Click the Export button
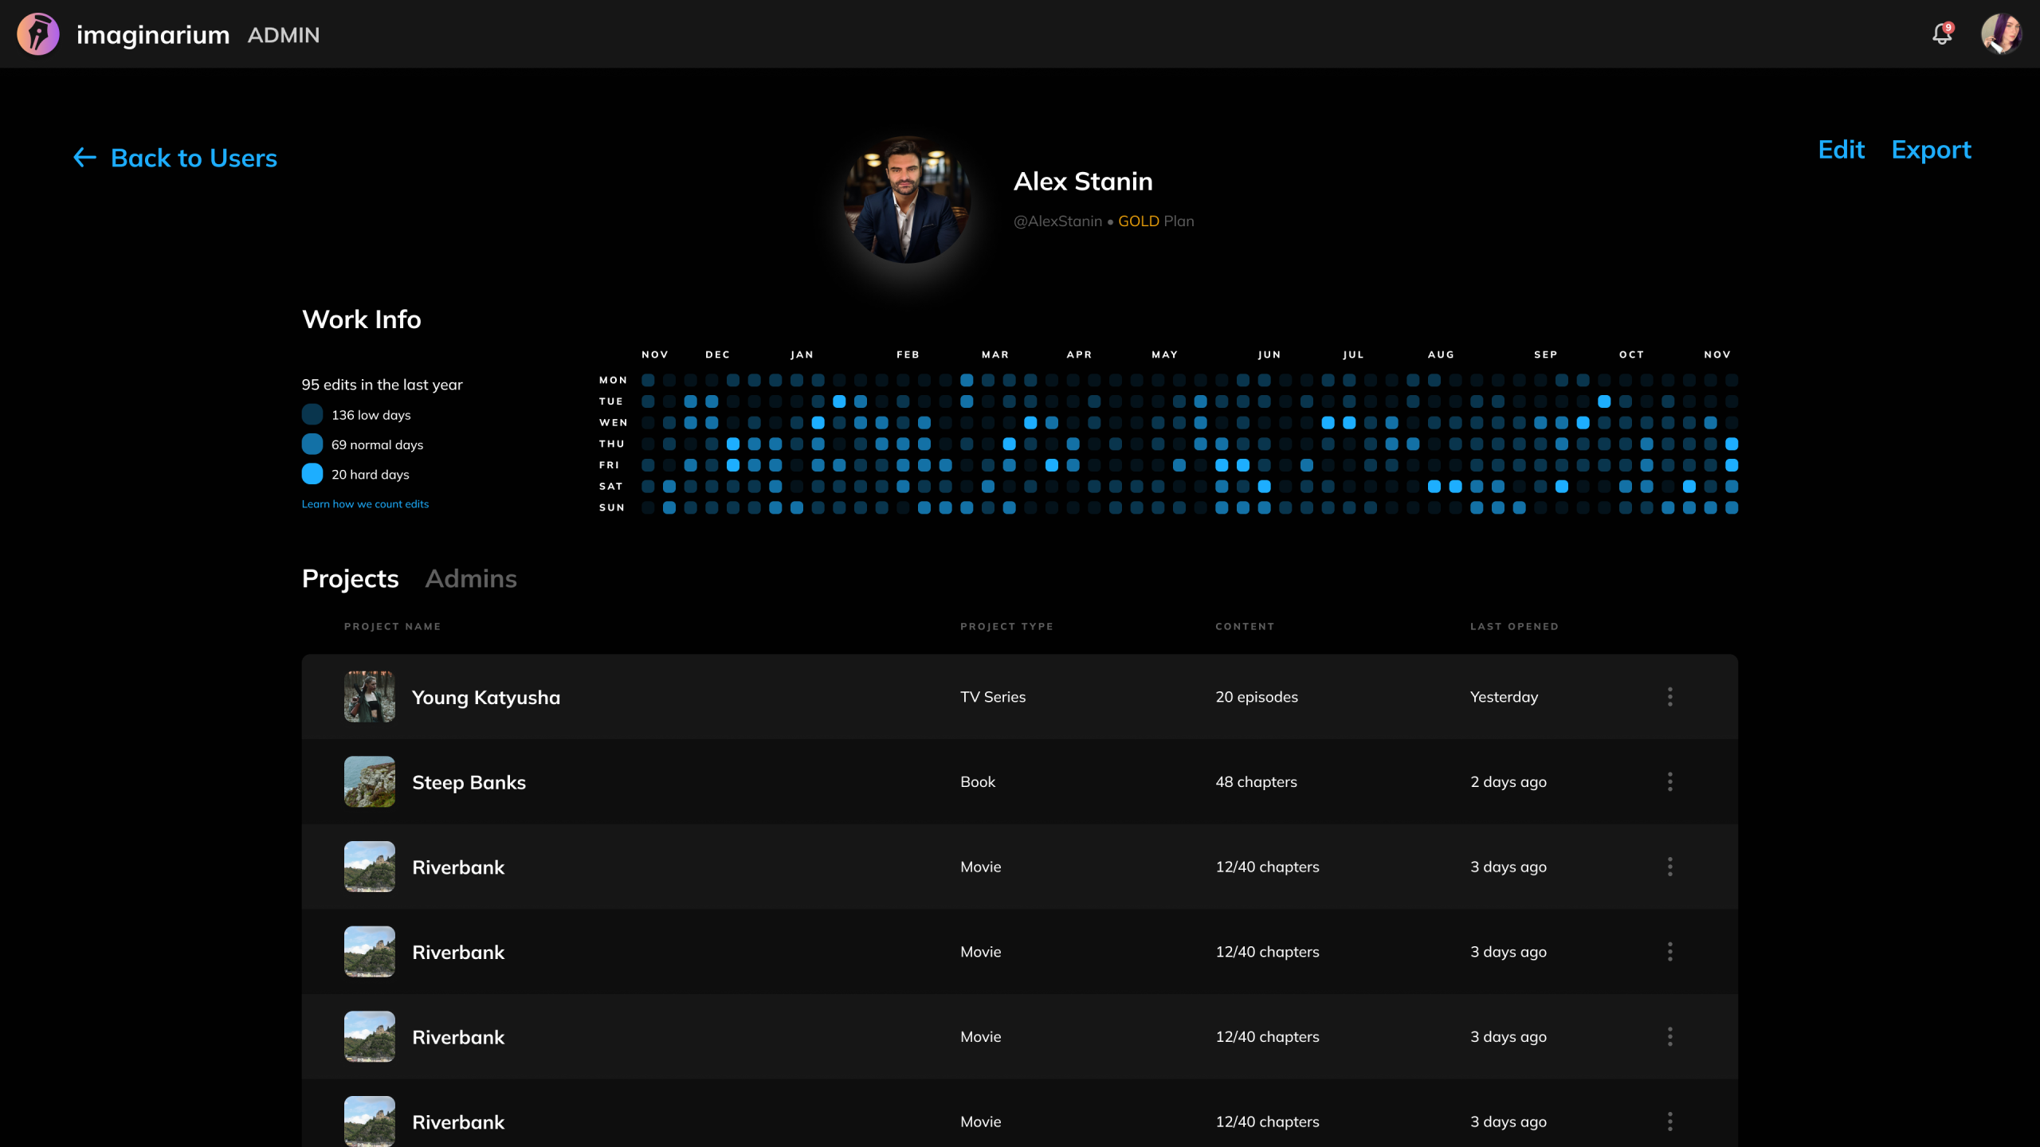This screenshot has height=1147, width=2040. pyautogui.click(x=1931, y=150)
